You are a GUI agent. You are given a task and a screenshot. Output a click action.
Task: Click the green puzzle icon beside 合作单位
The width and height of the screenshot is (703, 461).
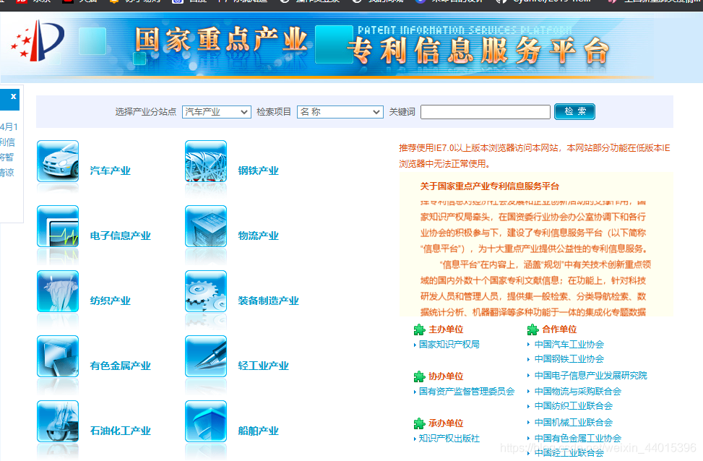532,329
